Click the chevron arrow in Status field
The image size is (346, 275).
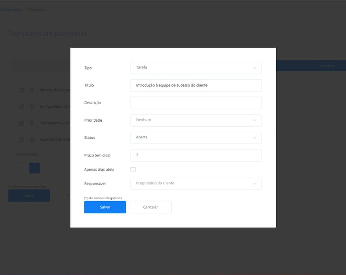coord(255,137)
